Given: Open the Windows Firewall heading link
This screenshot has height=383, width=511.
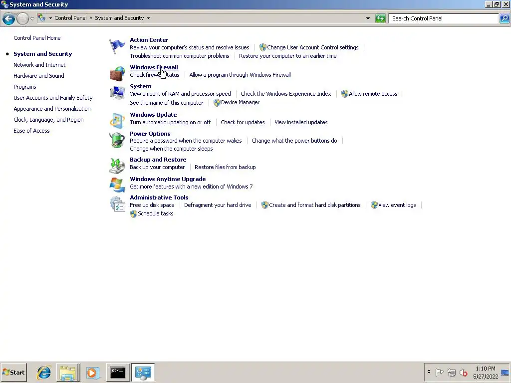Looking at the screenshot, I should tap(154, 67).
